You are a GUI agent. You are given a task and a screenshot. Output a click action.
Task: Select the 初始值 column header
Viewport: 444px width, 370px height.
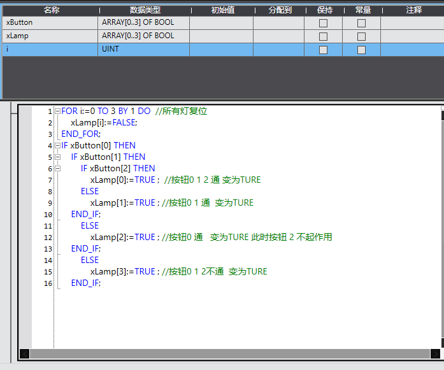[x=222, y=10]
